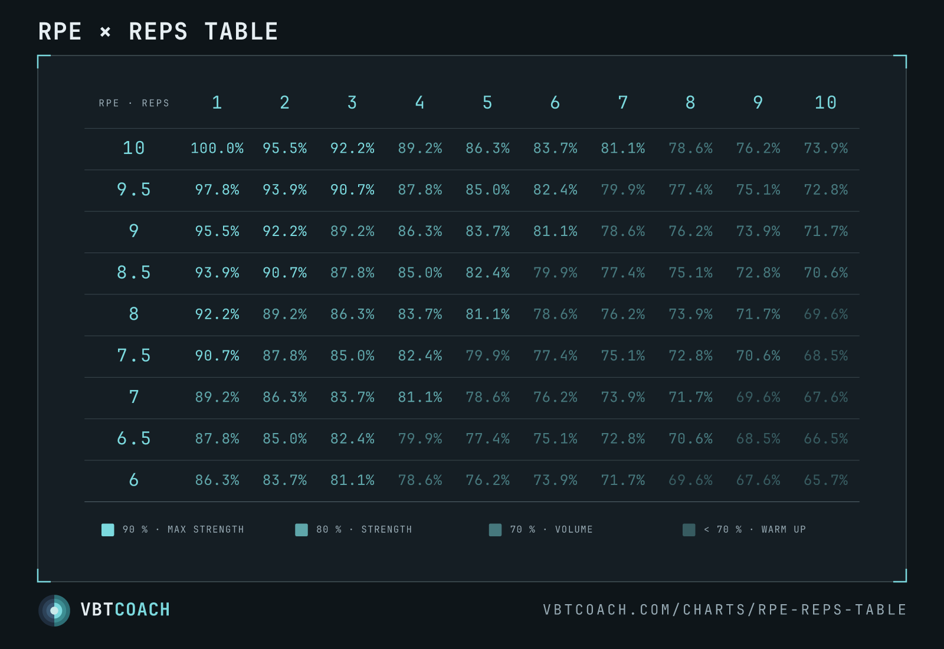
Task: Click 81.1% in the RPE 9 row
Action: (x=555, y=231)
